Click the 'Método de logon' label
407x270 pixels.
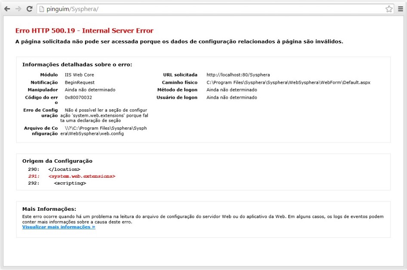tap(177, 90)
